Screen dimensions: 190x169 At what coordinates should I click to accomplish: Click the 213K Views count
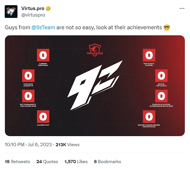(68, 145)
